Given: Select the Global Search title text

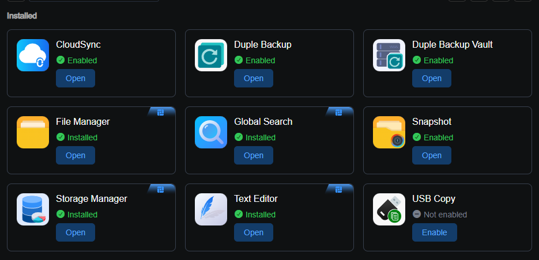Looking at the screenshot, I should [x=263, y=122].
